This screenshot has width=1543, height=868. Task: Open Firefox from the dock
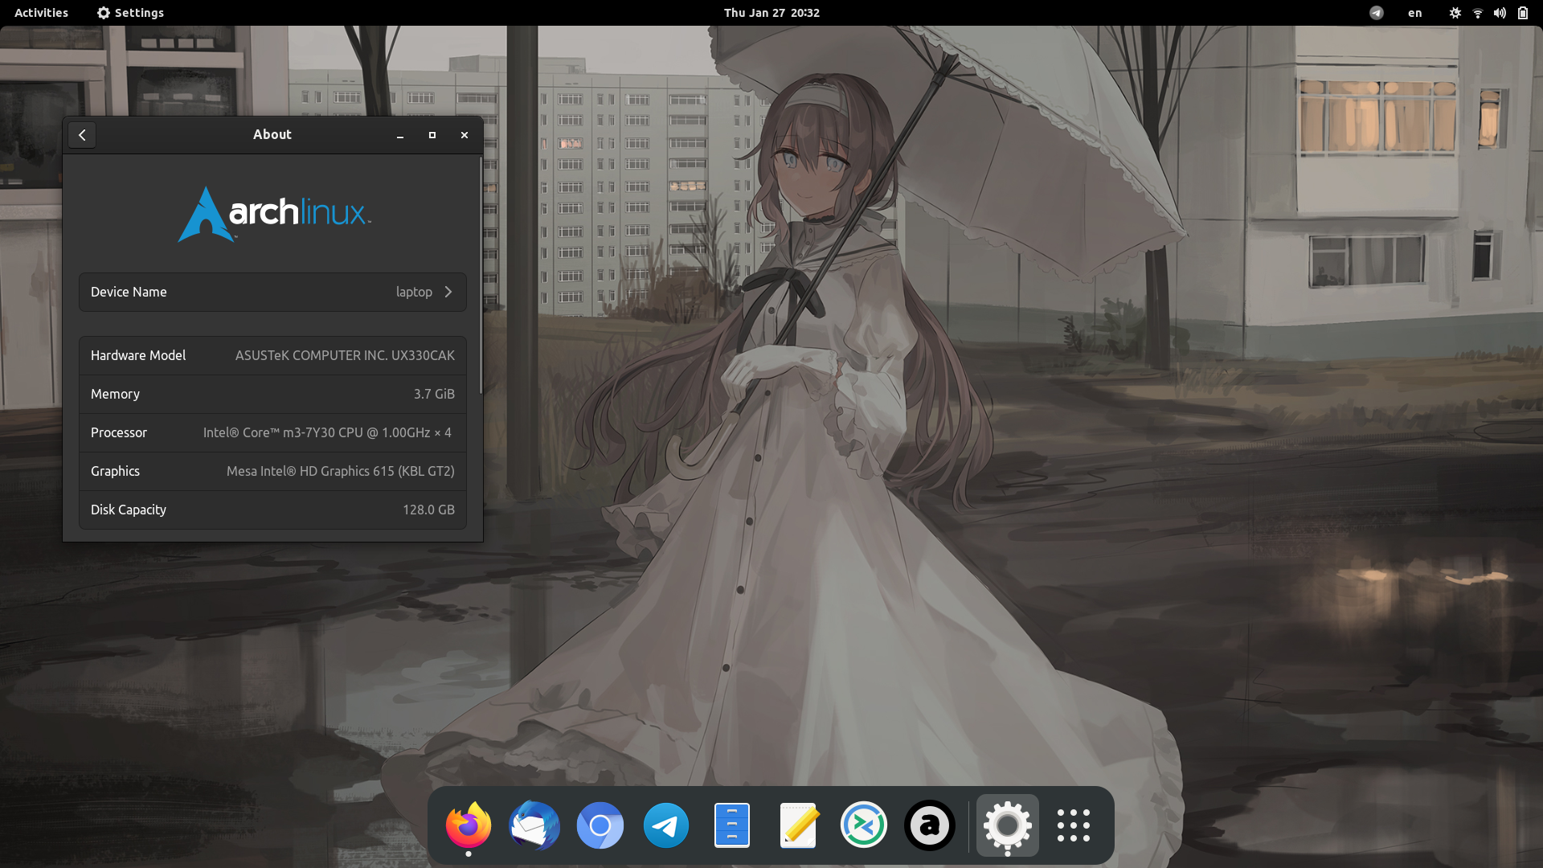(x=469, y=825)
